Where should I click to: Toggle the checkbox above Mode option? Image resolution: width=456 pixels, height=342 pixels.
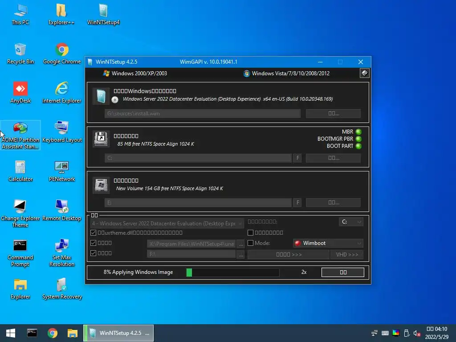tap(250, 232)
